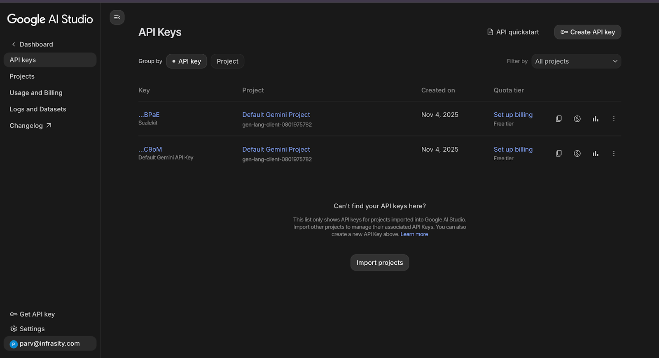Click Set up billing for ...C9oM key
659x358 pixels.
[513, 149]
